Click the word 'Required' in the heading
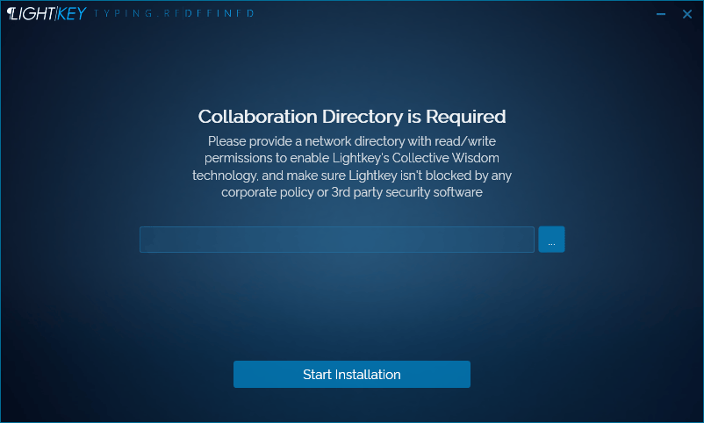The image size is (704, 423). click(466, 117)
